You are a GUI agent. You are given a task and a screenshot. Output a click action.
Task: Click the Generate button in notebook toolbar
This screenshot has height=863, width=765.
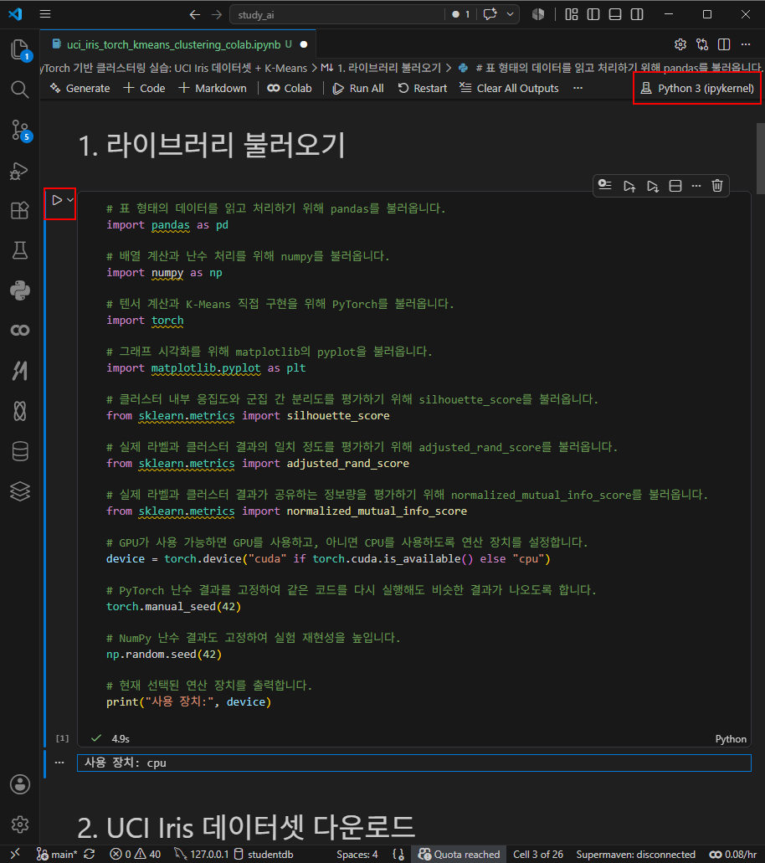80,88
